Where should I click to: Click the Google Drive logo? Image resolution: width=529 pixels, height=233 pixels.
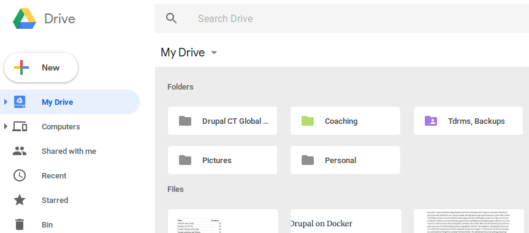25,18
